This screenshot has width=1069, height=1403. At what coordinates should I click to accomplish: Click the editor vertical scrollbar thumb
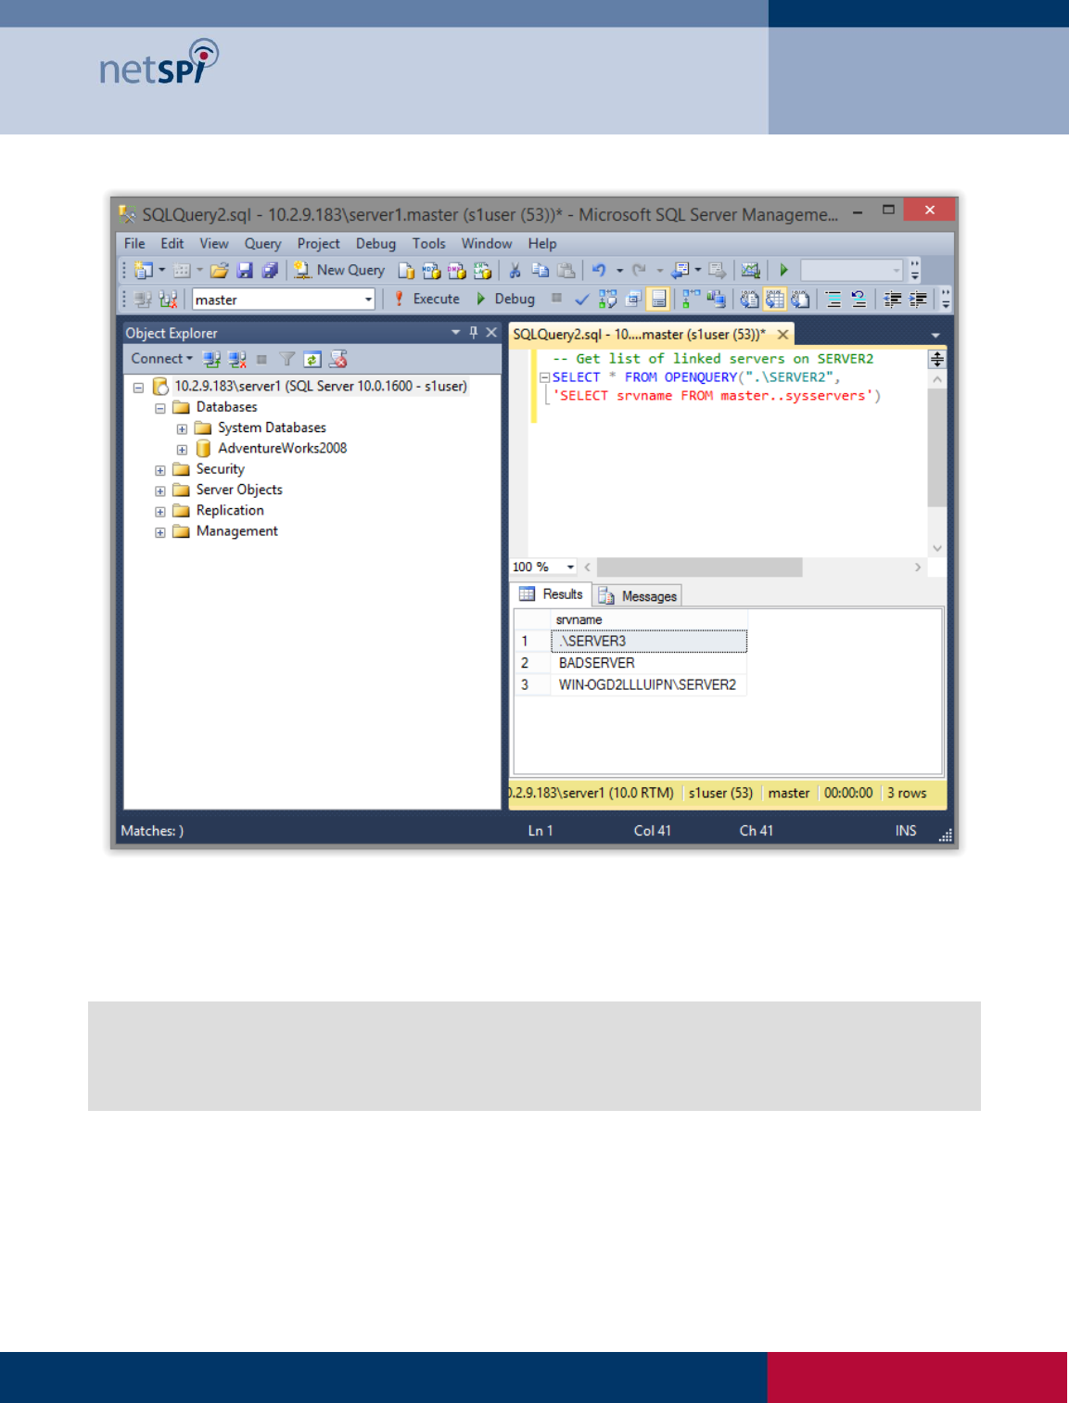[x=937, y=448]
